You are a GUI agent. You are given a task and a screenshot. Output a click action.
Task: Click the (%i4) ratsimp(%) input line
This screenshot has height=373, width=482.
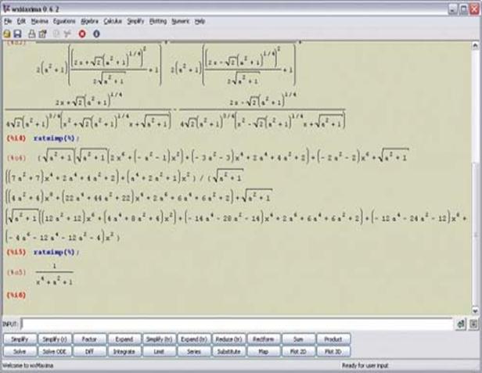43,138
